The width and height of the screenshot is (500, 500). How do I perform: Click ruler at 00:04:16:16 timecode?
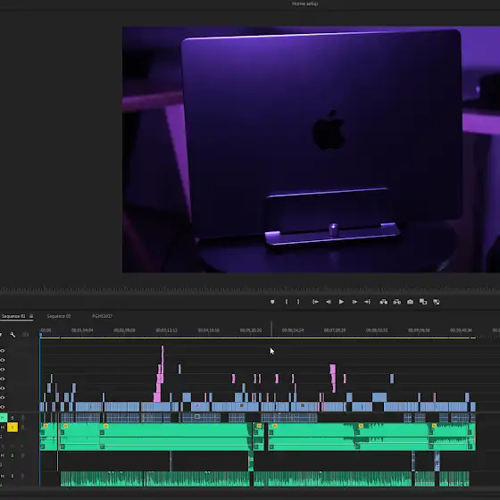pos(209,330)
